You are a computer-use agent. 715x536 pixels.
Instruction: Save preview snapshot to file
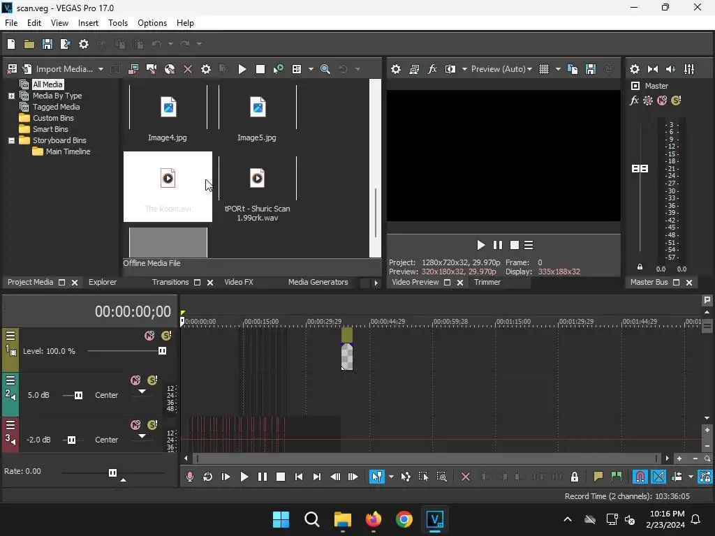coord(591,69)
